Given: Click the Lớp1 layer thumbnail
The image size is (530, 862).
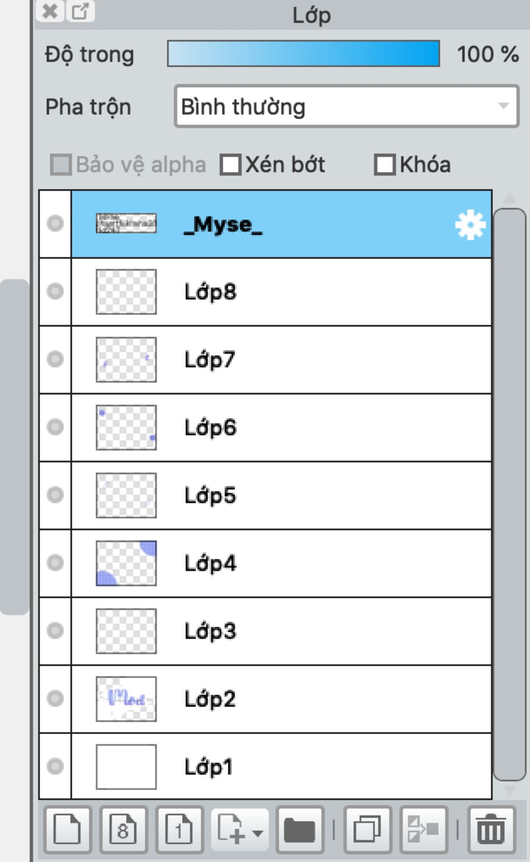Looking at the screenshot, I should (x=126, y=767).
